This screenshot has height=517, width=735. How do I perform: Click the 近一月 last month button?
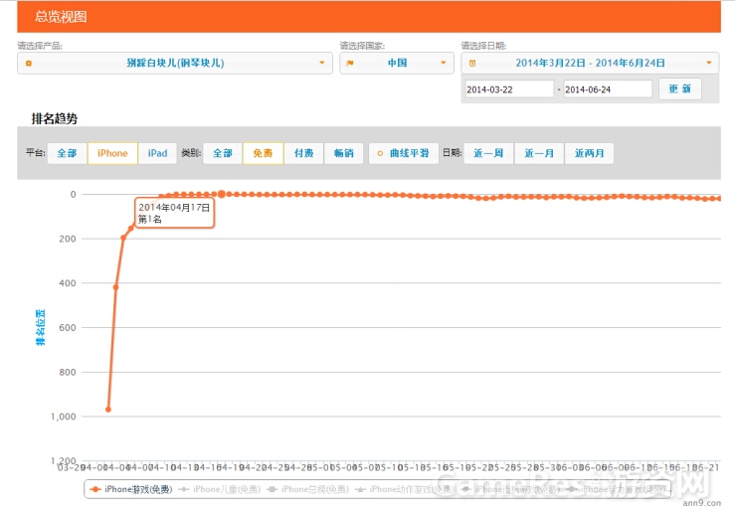[x=539, y=153]
